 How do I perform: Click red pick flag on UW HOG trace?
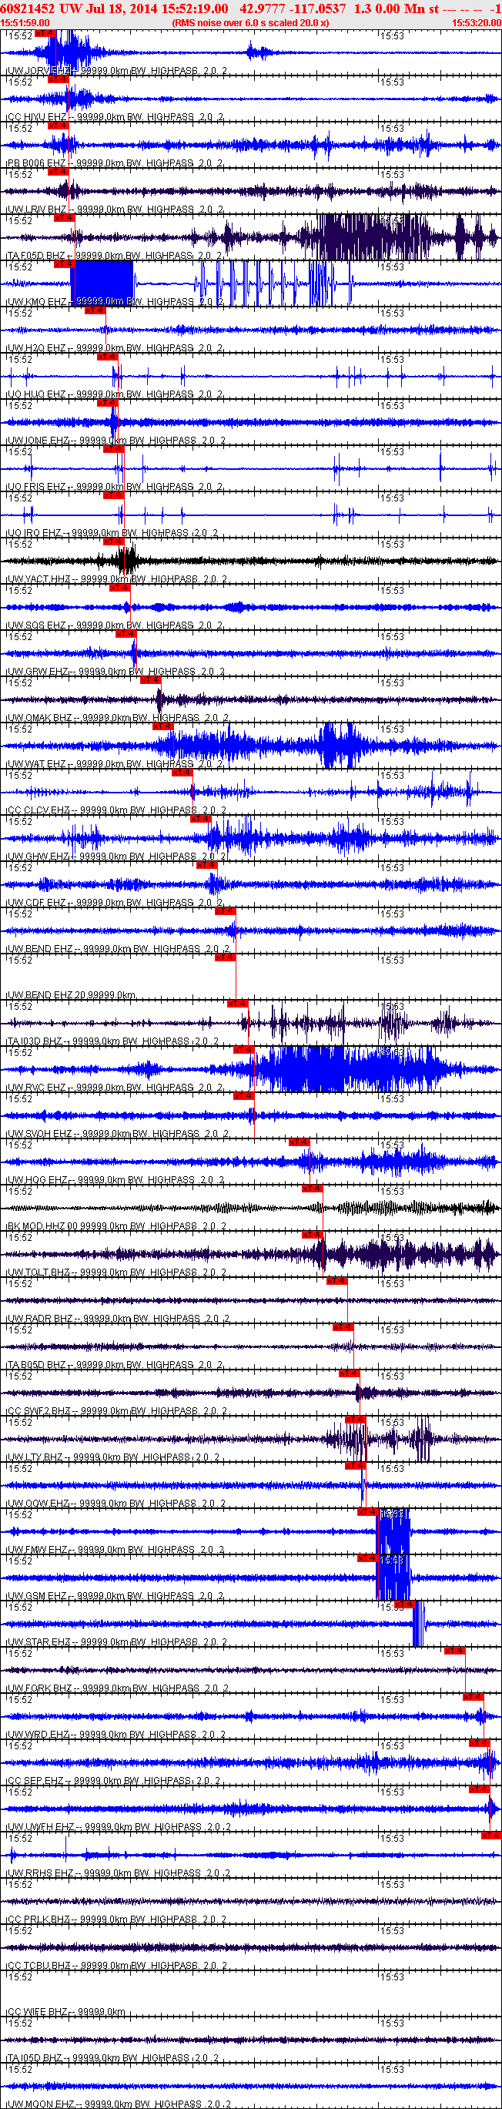pos(299,1144)
